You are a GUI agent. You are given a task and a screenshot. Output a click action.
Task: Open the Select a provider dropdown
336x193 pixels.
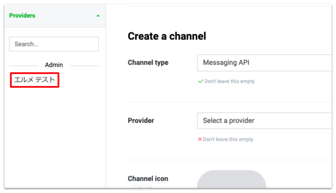[264, 121]
